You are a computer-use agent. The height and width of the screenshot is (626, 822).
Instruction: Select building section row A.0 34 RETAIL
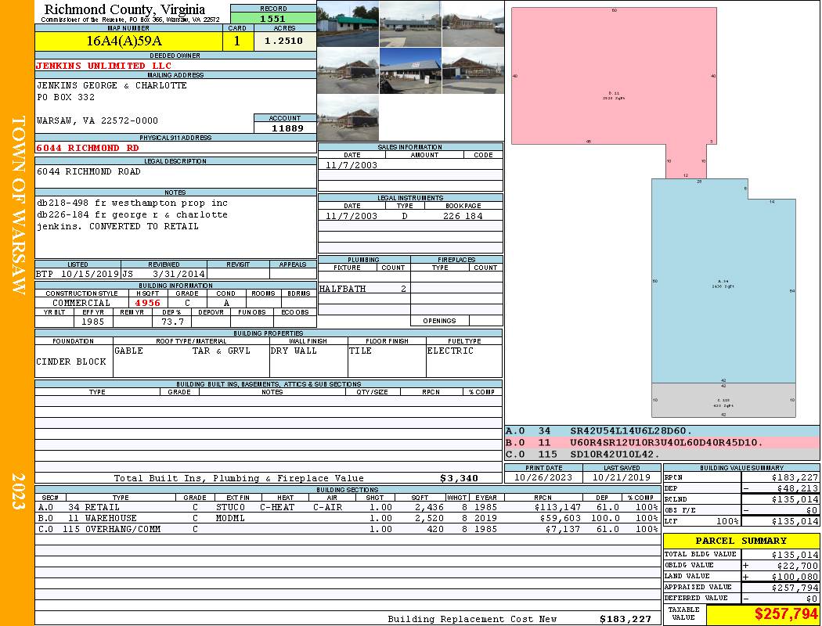(348, 507)
